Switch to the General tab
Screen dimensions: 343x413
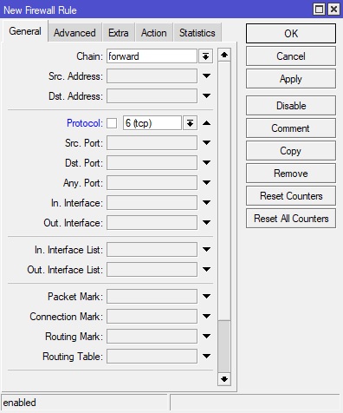pos(25,31)
